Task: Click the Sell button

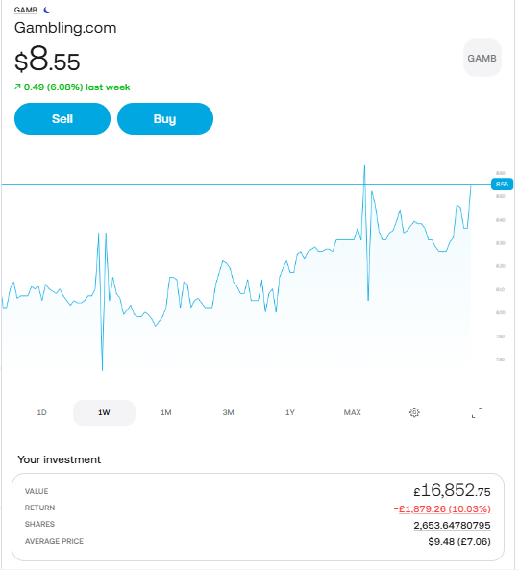Action: (x=62, y=119)
